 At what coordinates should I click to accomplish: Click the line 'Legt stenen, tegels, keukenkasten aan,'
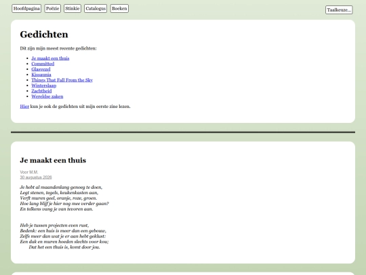(59, 193)
